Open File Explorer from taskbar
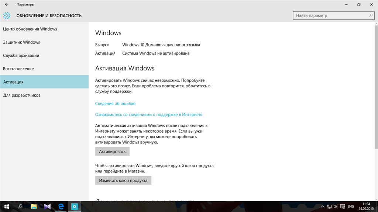 (34, 206)
